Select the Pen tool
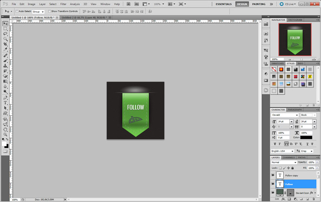321x202 pixels. pyautogui.click(x=5, y=97)
